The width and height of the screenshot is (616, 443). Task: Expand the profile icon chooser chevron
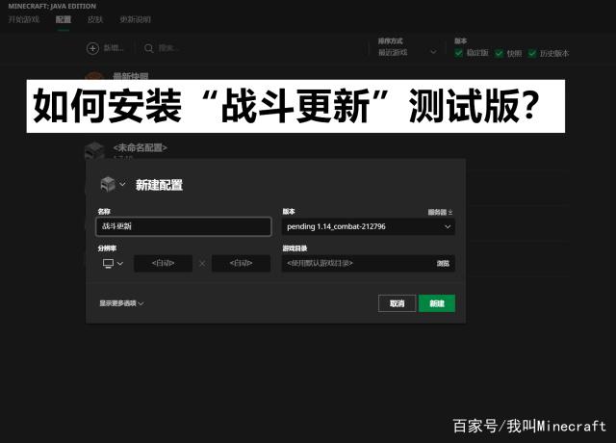(x=122, y=184)
